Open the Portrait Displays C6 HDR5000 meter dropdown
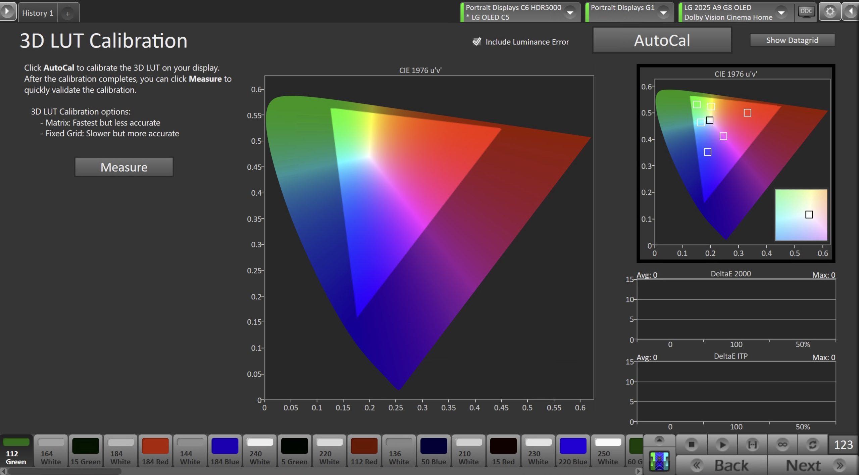 (x=570, y=13)
